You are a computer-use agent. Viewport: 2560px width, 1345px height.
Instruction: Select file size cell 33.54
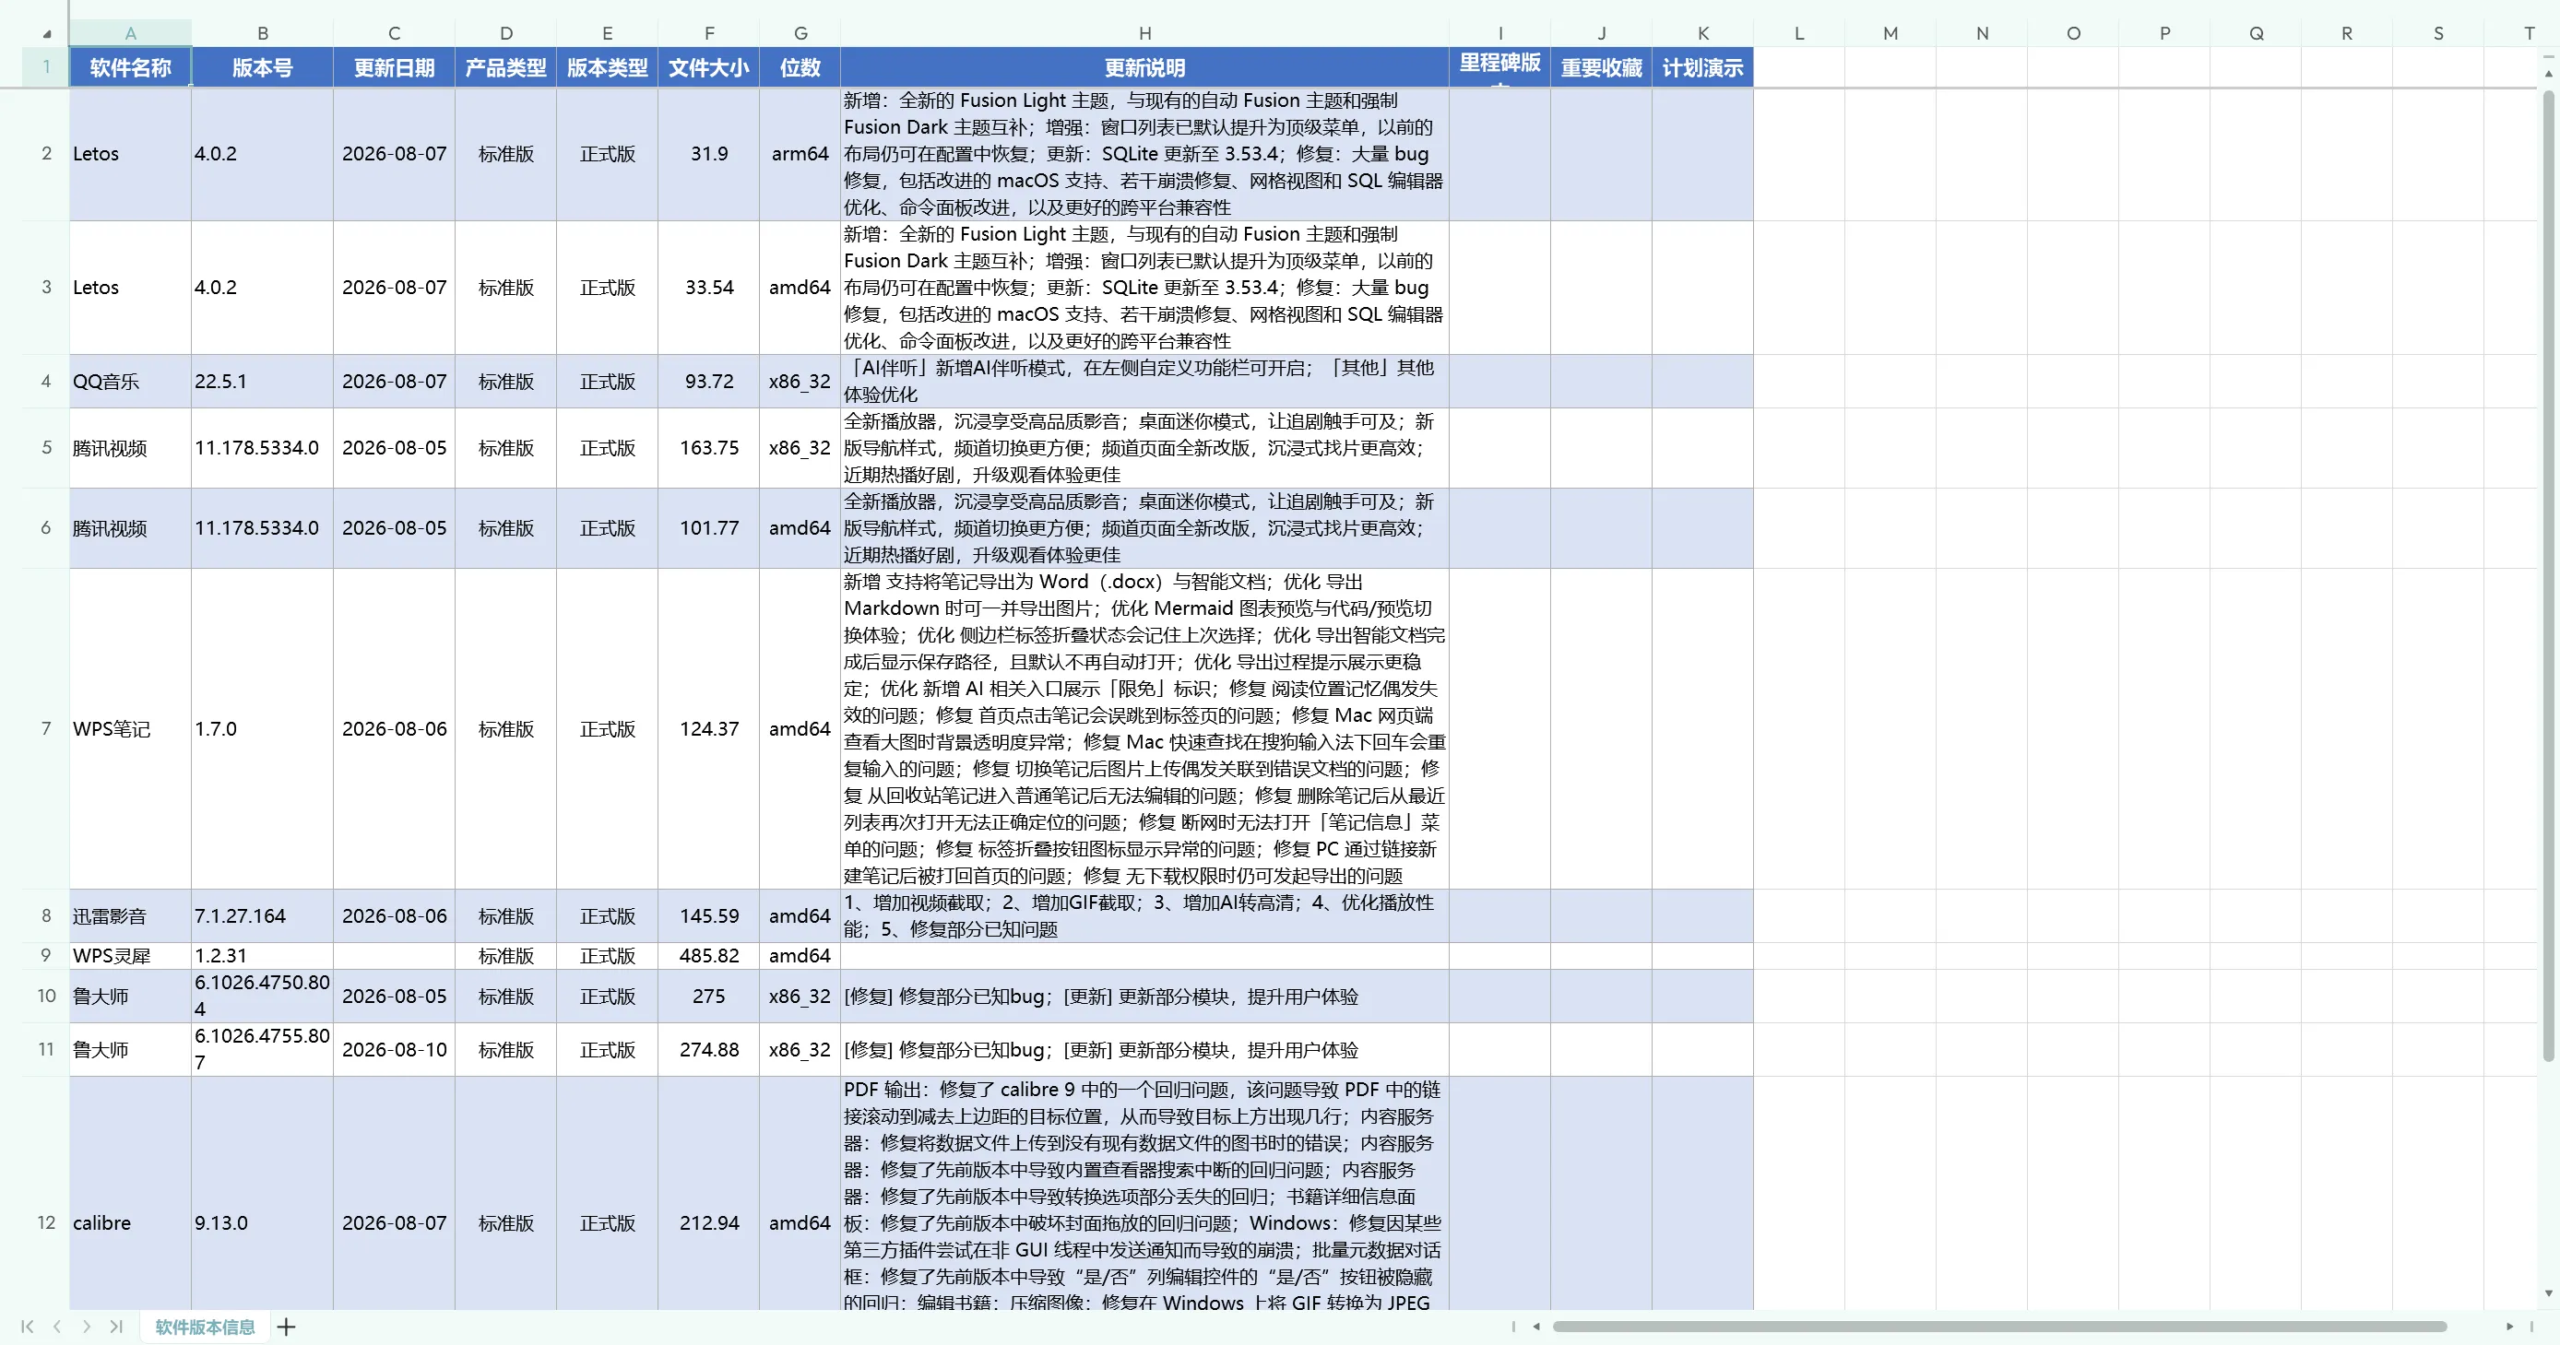click(x=708, y=287)
